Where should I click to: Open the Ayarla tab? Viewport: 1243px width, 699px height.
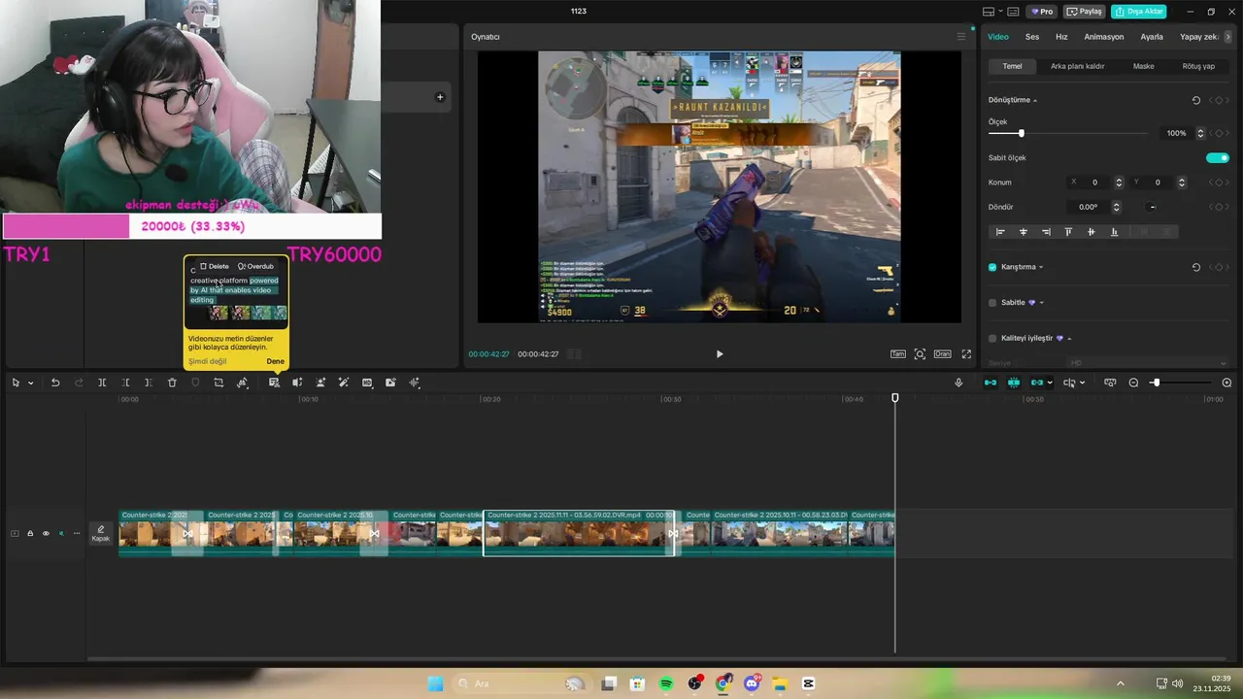[1152, 37]
